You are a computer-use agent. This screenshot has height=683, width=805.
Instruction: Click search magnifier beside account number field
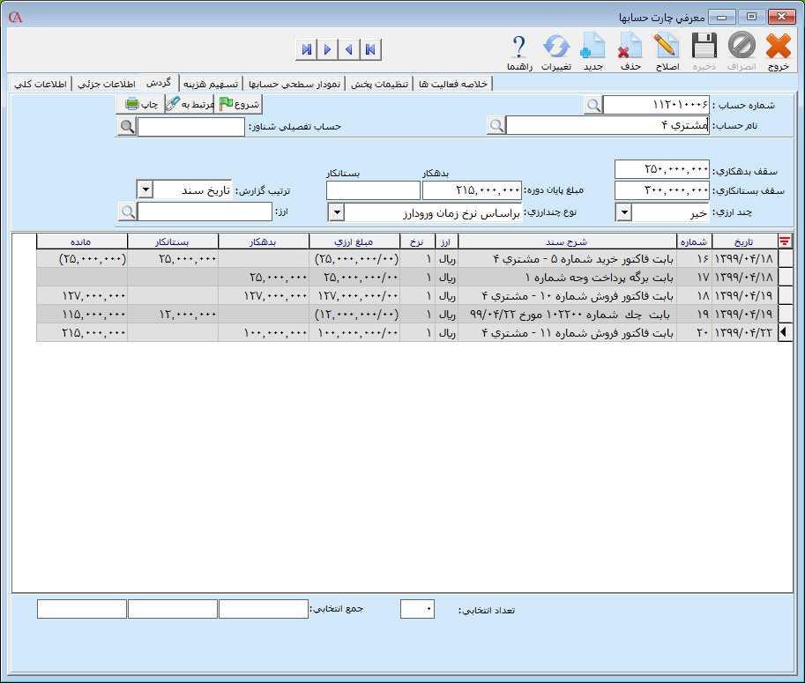tap(593, 105)
